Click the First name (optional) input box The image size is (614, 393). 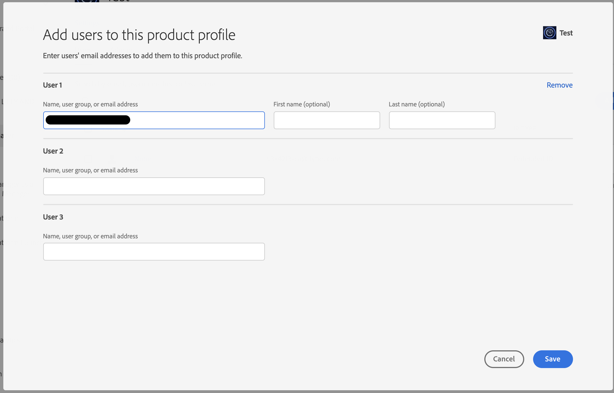tap(327, 120)
